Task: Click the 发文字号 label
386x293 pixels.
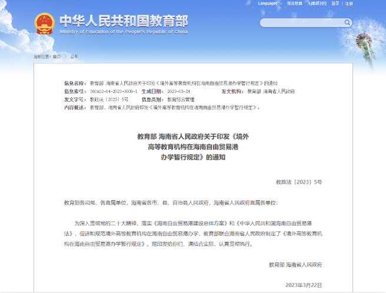Action: click(x=75, y=99)
